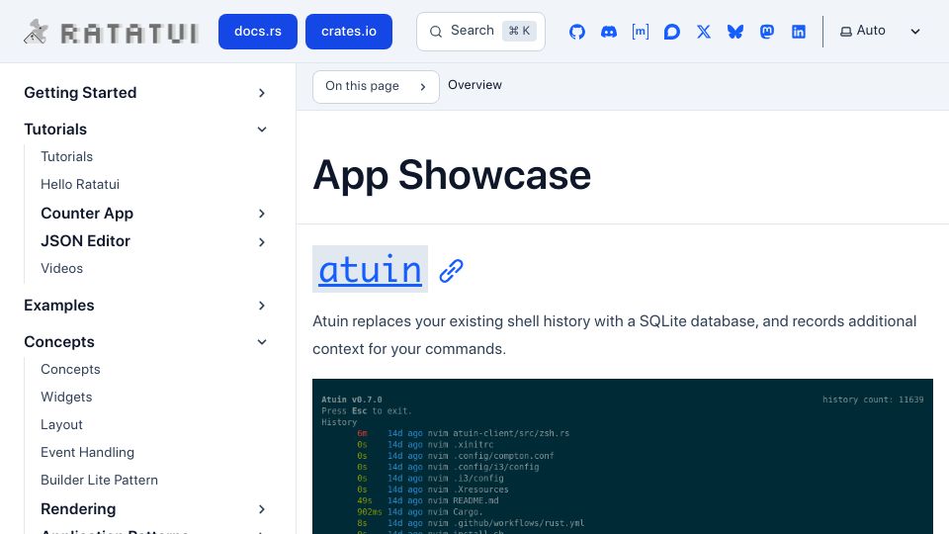Screen dimensions: 949x534
Task: Collapse the Concepts sidebar group
Action: tap(145, 341)
